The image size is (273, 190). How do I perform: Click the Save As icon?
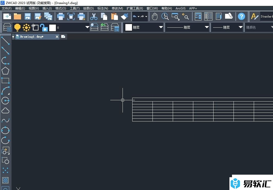[x=38, y=17]
